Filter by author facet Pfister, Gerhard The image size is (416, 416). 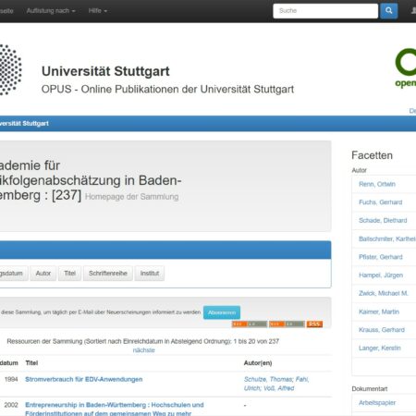click(381, 257)
